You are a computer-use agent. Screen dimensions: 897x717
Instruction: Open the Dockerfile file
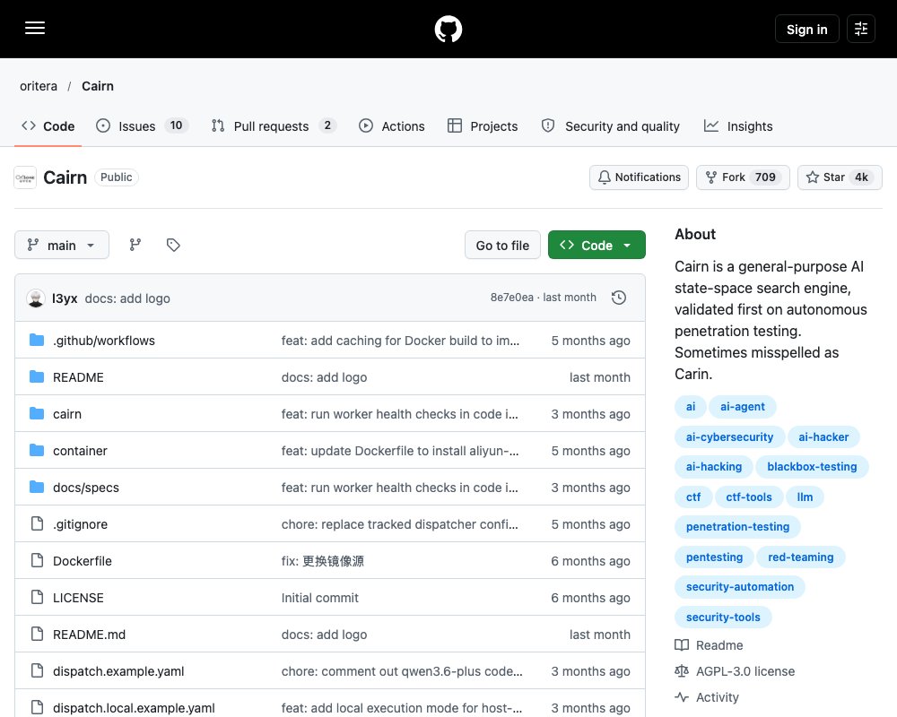tap(83, 561)
